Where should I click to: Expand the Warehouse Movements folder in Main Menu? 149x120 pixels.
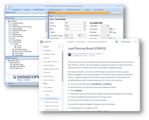[x=9, y=30]
